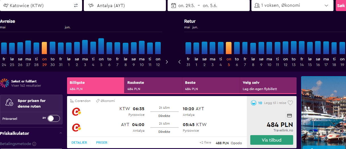This screenshot has height=149, width=346.
Task: Open the travel dates picker
Action: click(209, 5)
